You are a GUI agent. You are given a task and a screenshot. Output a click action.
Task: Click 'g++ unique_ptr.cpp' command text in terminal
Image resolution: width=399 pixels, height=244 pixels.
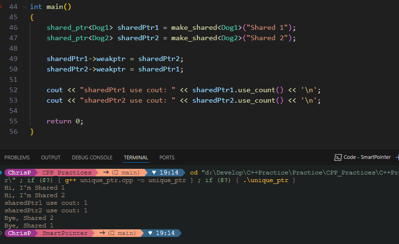(99, 180)
